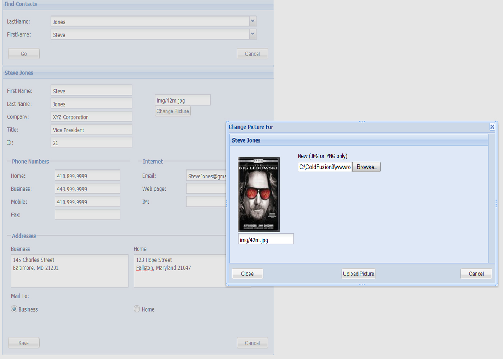Screen dimensions: 503x359
Task: Edit the Business address text area
Action: tap(70, 271)
